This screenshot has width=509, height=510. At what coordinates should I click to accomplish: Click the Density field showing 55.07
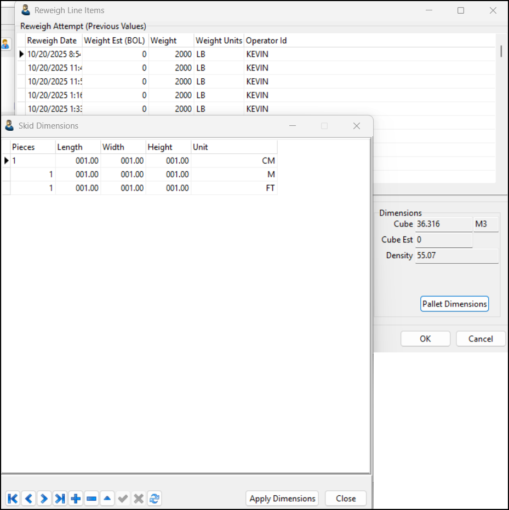coord(456,256)
